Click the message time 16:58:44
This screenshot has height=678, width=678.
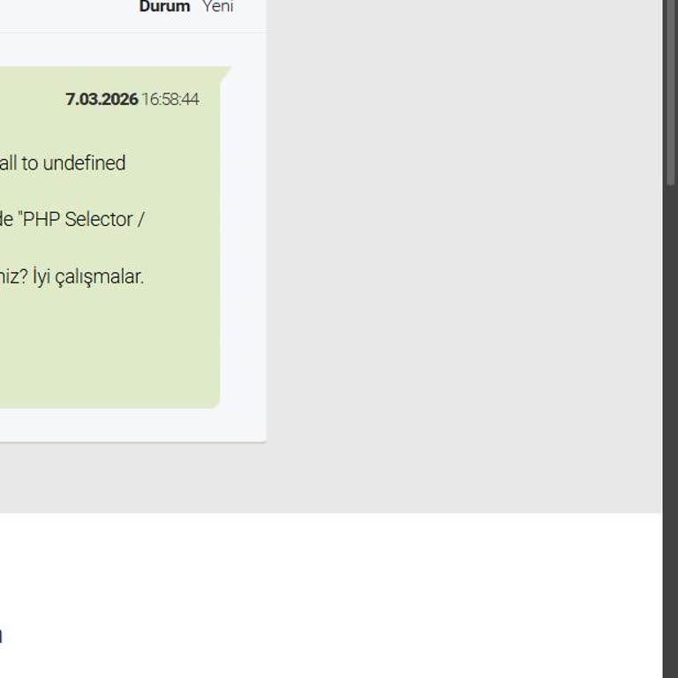[x=170, y=100]
